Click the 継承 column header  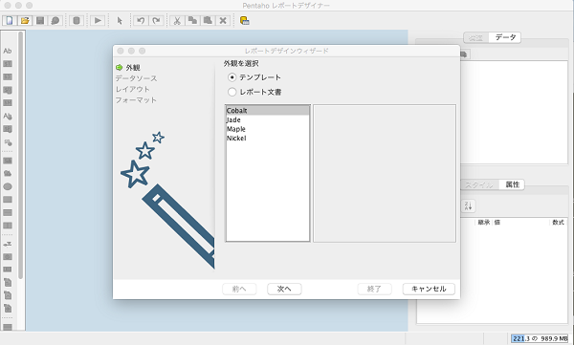tap(483, 223)
